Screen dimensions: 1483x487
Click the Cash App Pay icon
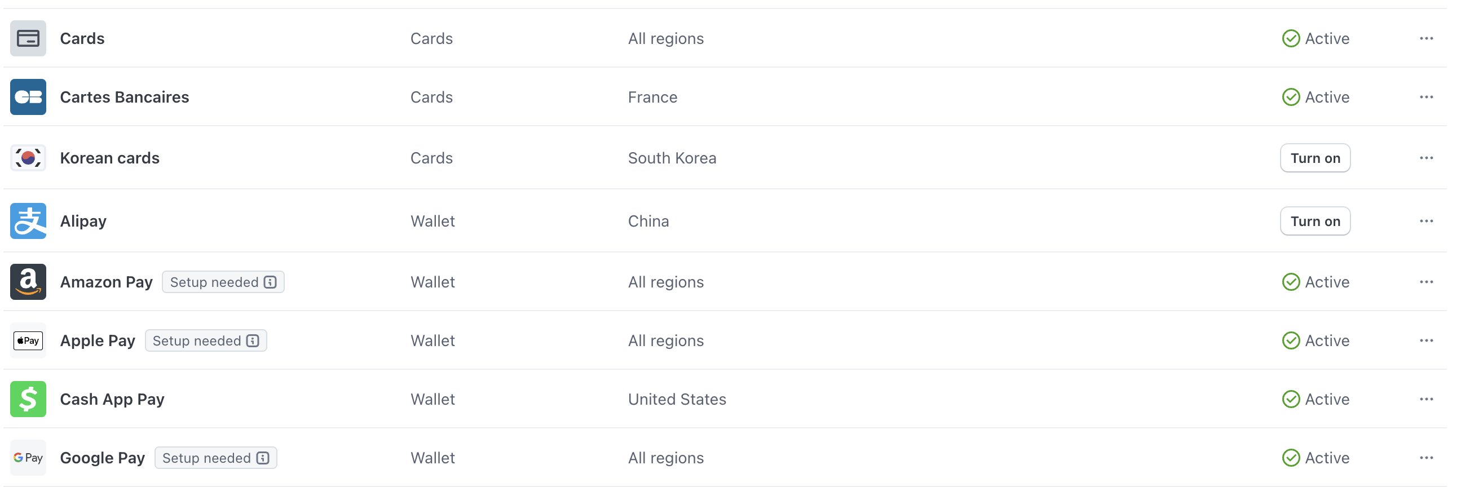(x=28, y=400)
